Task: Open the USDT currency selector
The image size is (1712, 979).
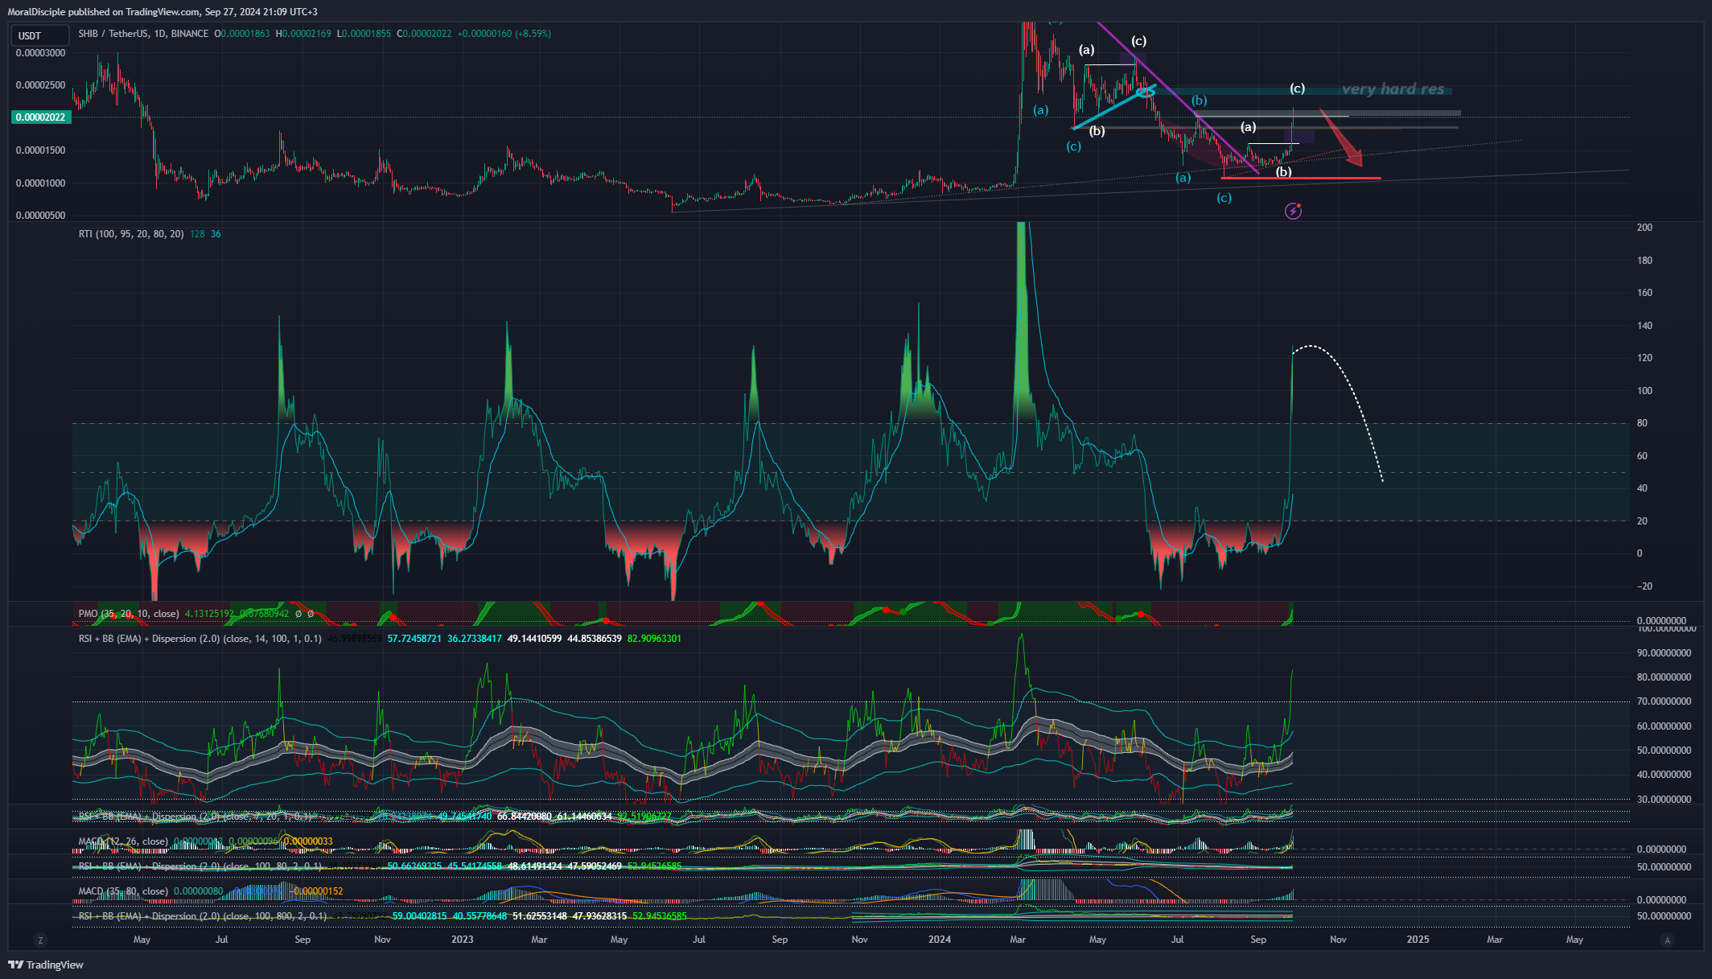Action: pos(39,35)
